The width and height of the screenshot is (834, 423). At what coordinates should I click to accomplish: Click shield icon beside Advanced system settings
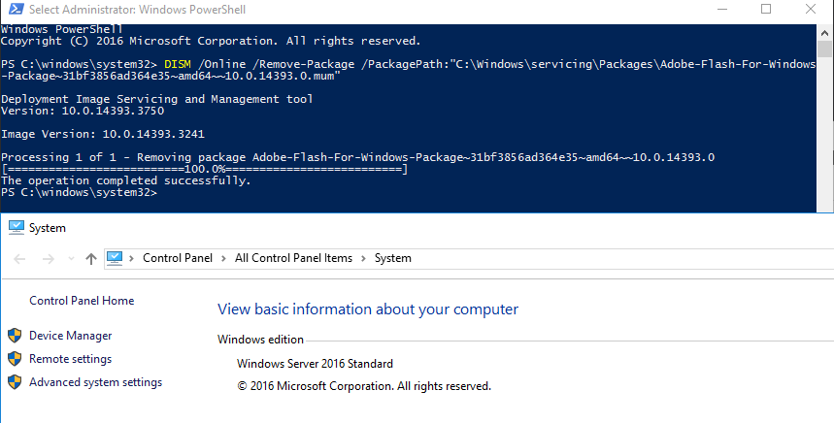pyautogui.click(x=15, y=382)
